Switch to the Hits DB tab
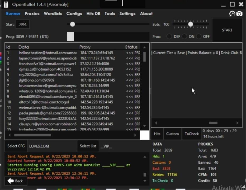246x190 pixels. coord(93,13)
